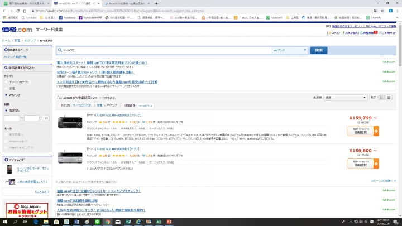This screenshot has height=226, width=402.
Task: Open the Chrome profile avatar
Action: click(390, 11)
